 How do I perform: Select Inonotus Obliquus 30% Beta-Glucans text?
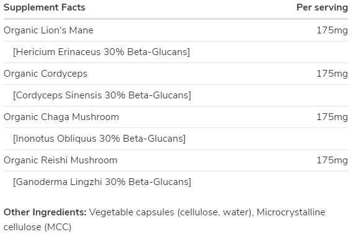click(x=99, y=139)
